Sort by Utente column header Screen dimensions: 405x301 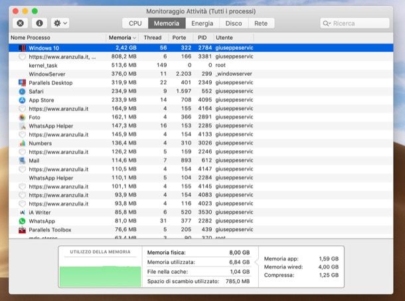click(224, 37)
